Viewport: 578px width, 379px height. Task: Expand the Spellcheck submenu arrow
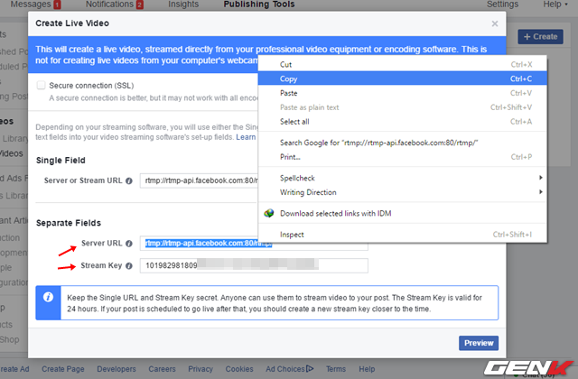click(540, 178)
